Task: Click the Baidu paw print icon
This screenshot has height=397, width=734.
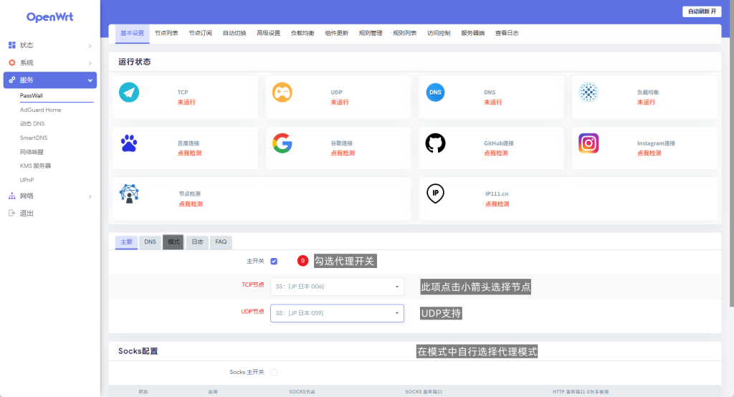Action: pyautogui.click(x=129, y=143)
